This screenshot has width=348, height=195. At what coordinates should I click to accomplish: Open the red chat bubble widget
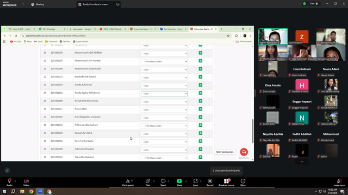[244, 152]
